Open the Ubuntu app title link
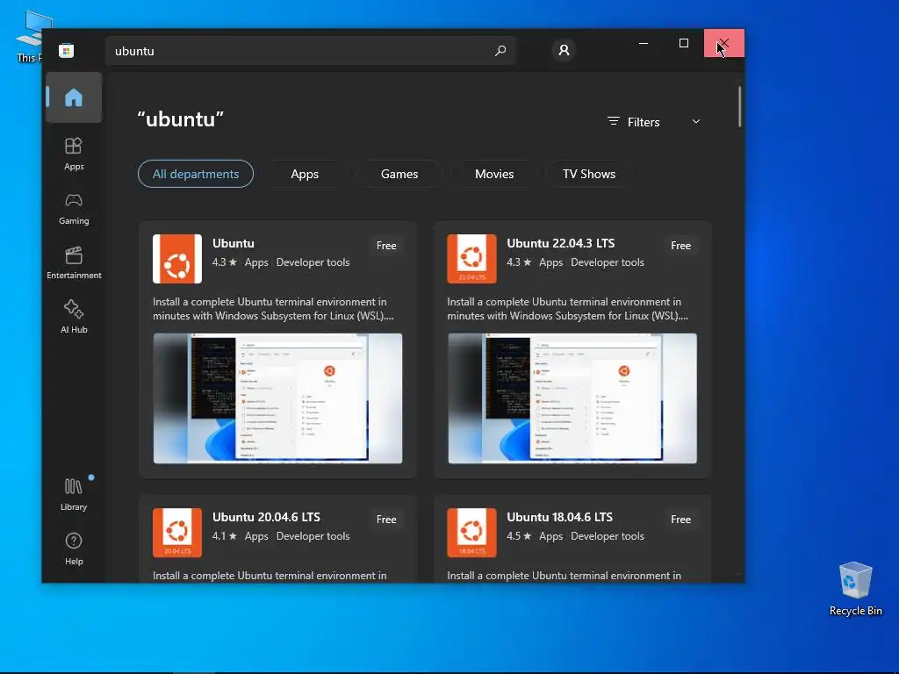This screenshot has width=899, height=674. (234, 243)
